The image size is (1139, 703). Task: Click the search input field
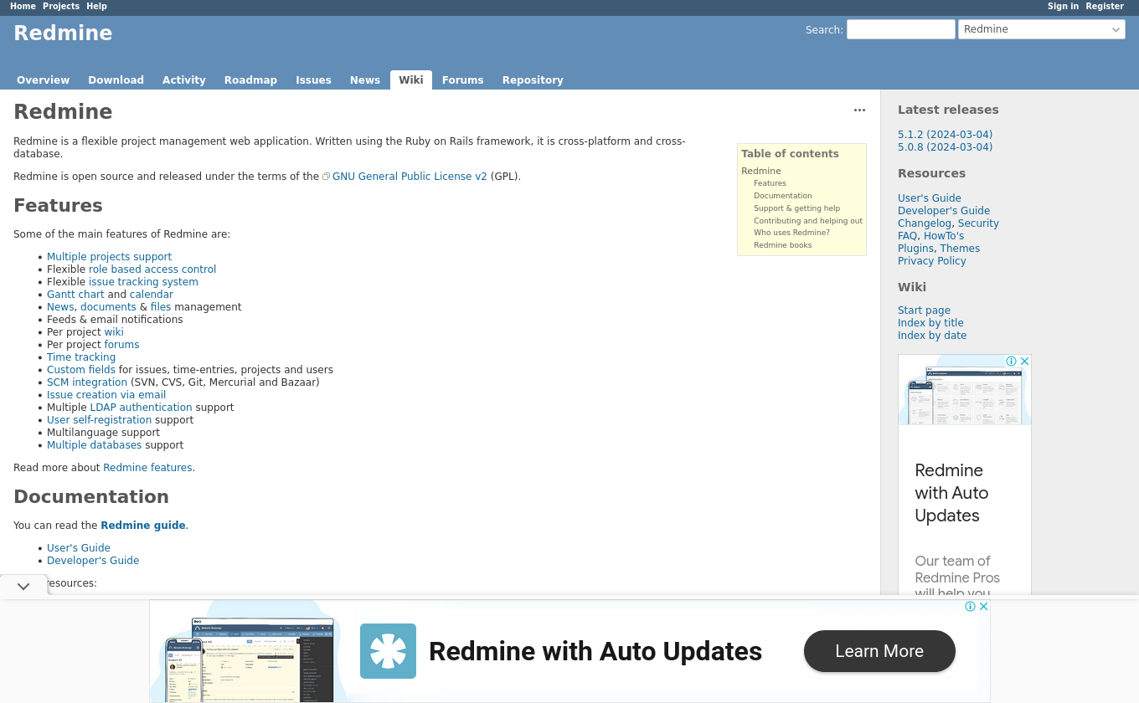point(901,29)
